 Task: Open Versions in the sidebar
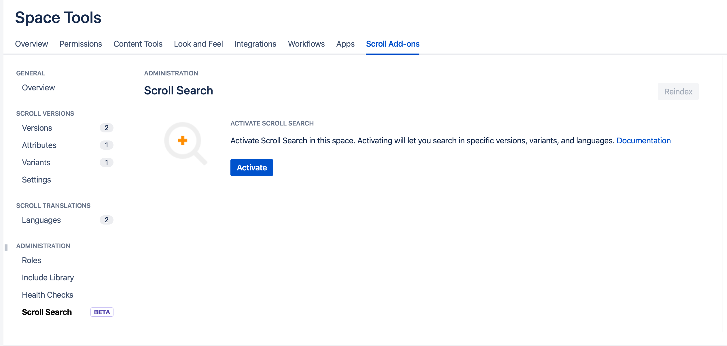37,128
